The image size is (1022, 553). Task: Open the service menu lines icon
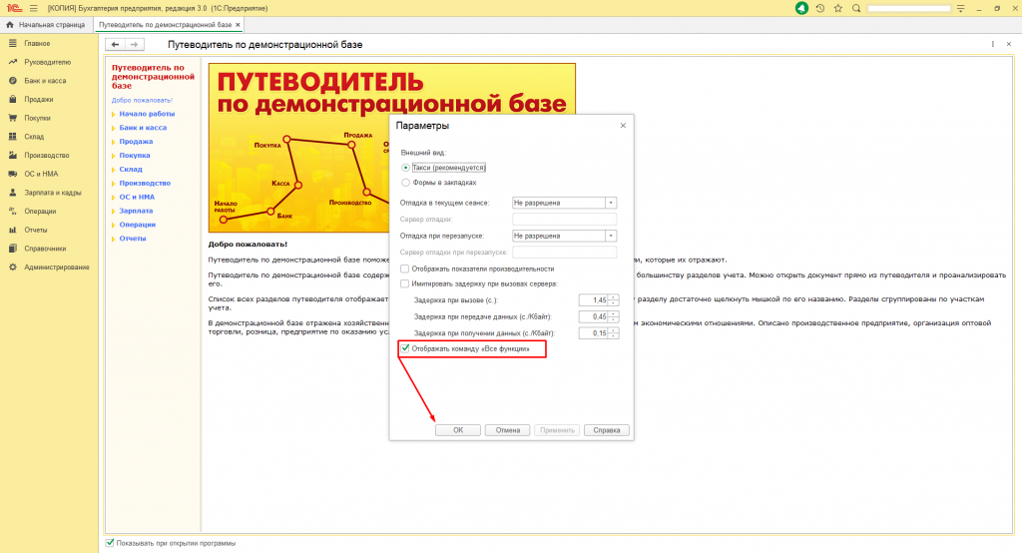[x=961, y=8]
